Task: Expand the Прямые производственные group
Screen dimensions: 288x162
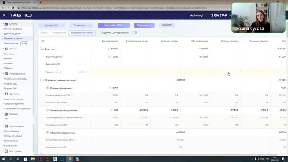Action: pos(47,110)
